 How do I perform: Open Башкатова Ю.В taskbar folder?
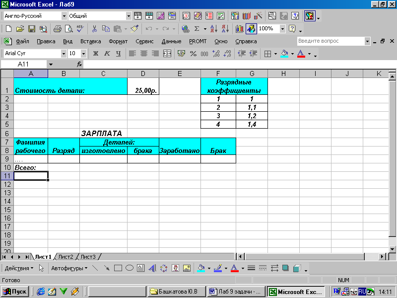[177, 292]
